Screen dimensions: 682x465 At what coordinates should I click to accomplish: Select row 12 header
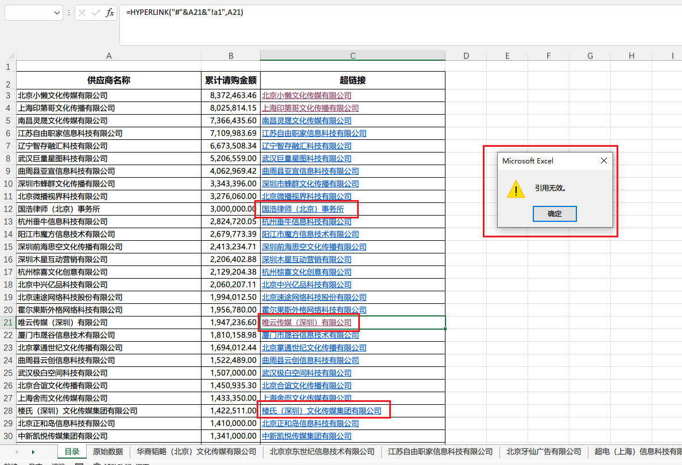point(8,209)
